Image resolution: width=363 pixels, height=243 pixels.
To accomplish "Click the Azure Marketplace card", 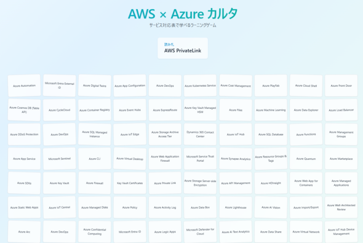I will click(341, 159).
